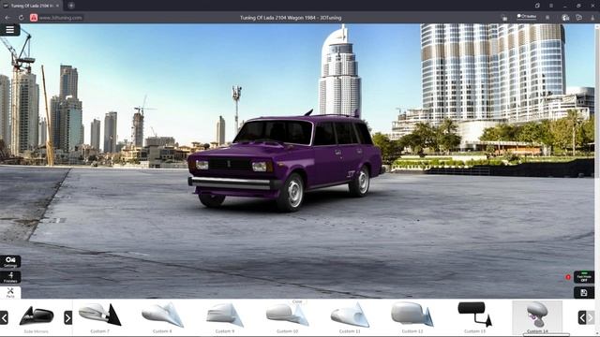Click the red alert badge near Fast Mode
The image size is (600, 337).
(568, 277)
